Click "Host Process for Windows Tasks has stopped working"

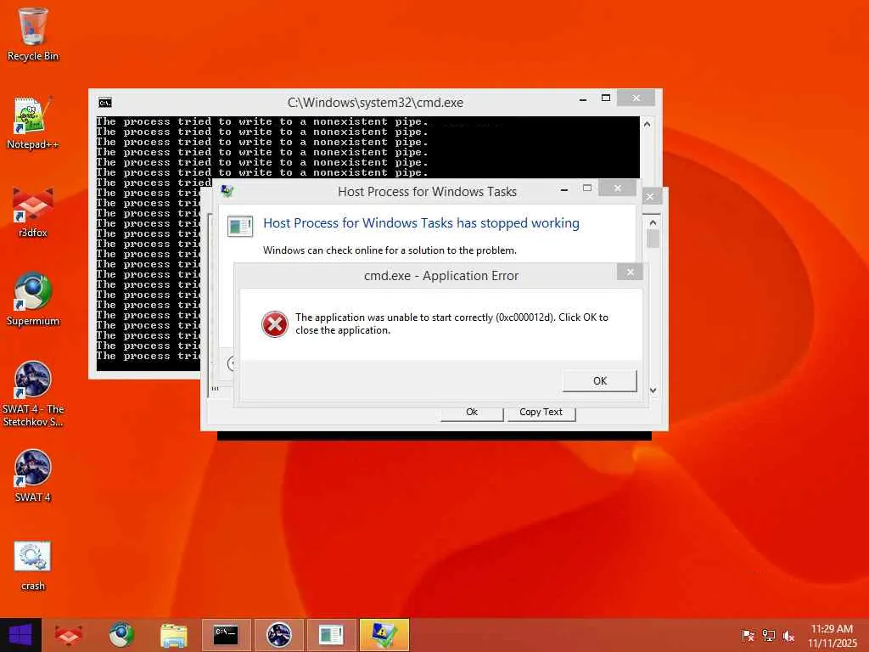pyautogui.click(x=421, y=223)
